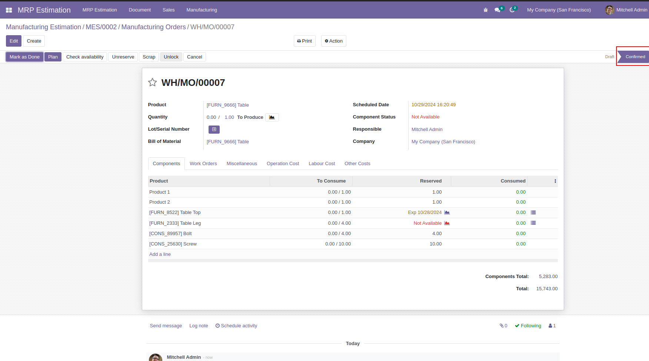The height and width of the screenshot is (361, 649).
Task: Show attachments paperclip icon
Action: coord(503,326)
